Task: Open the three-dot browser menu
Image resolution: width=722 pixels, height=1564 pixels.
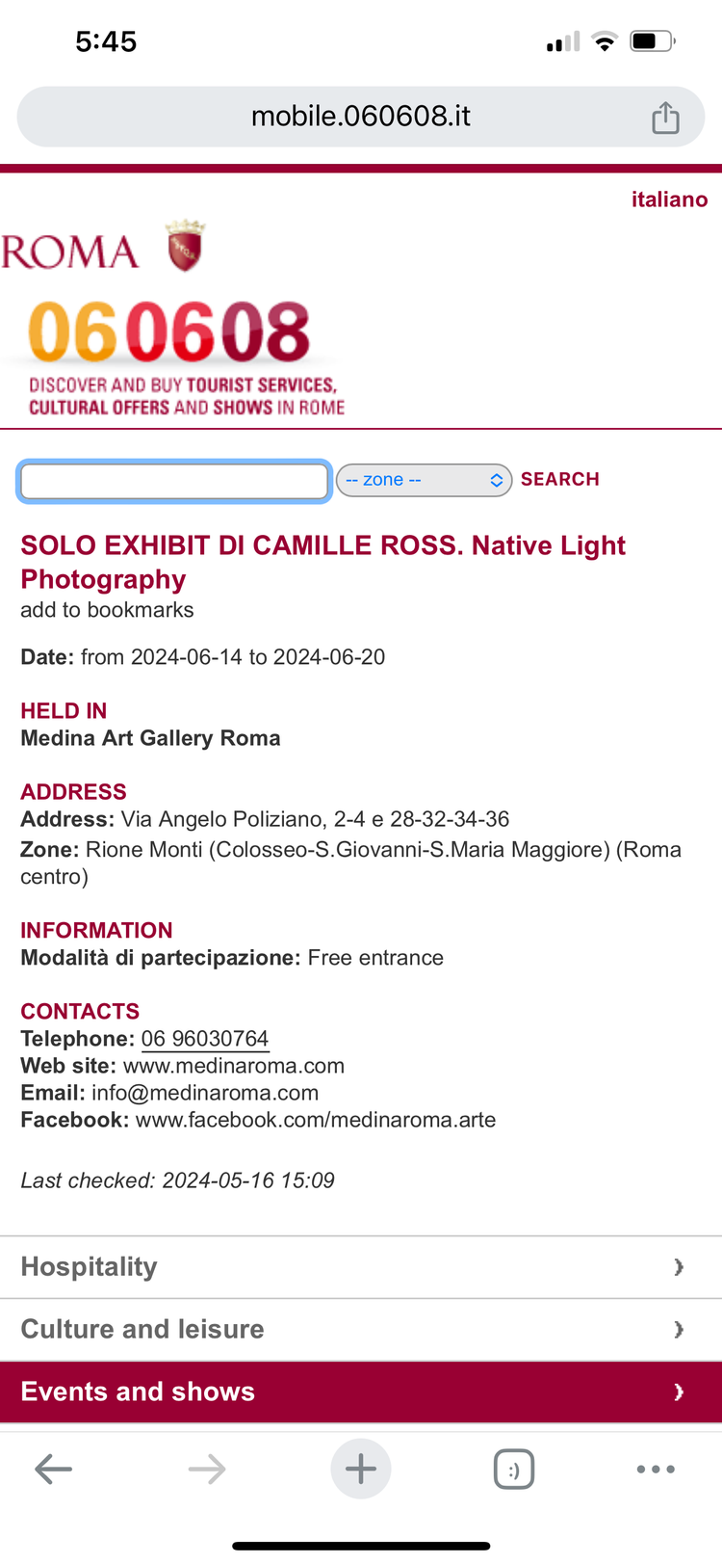Action: [656, 1469]
